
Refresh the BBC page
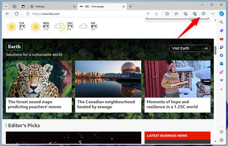17,14
